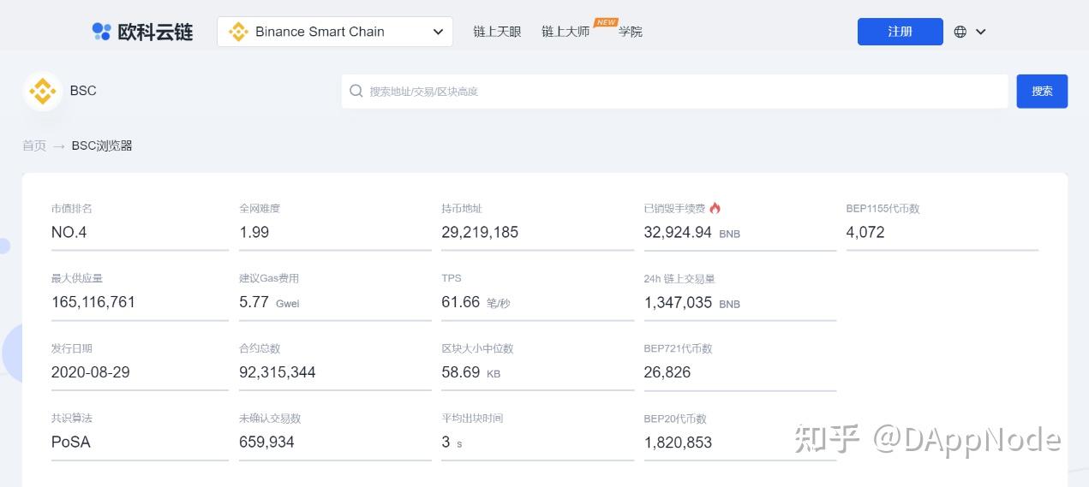Click the search magnifier icon
Image resolution: width=1089 pixels, height=487 pixels.
(356, 91)
